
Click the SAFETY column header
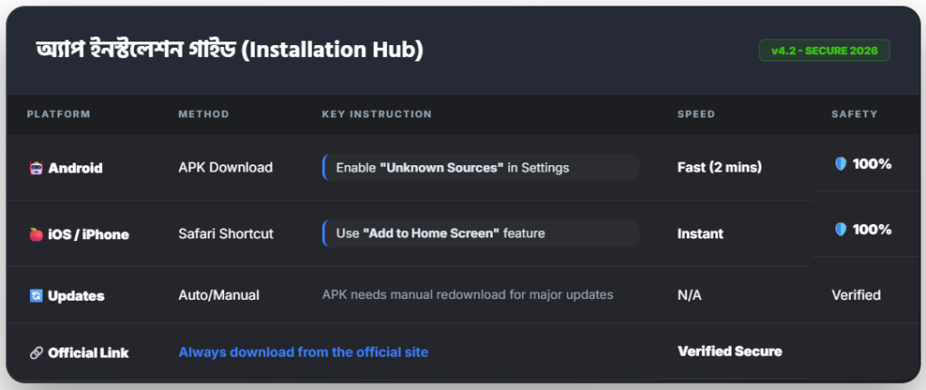[855, 115]
